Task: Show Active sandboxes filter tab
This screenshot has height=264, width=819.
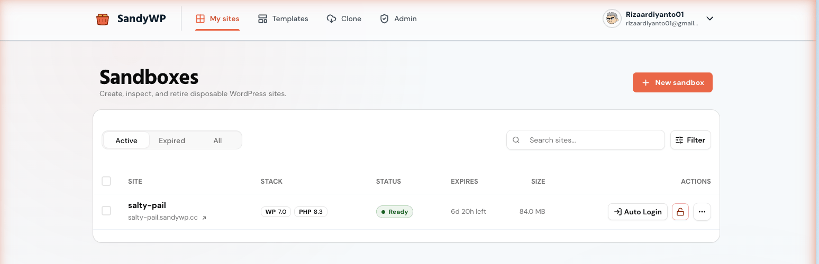Action: 126,140
